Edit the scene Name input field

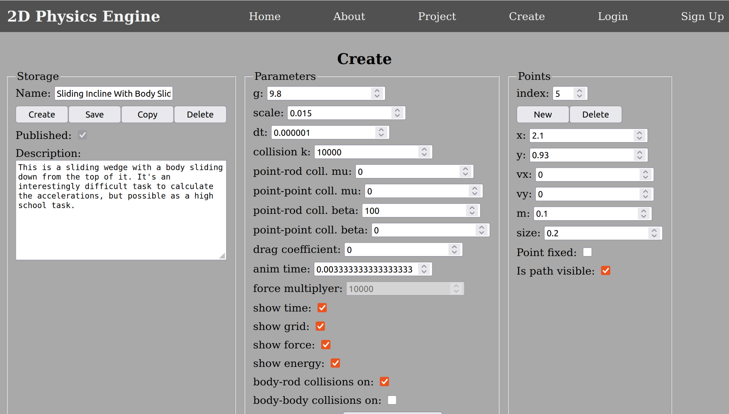[113, 93]
